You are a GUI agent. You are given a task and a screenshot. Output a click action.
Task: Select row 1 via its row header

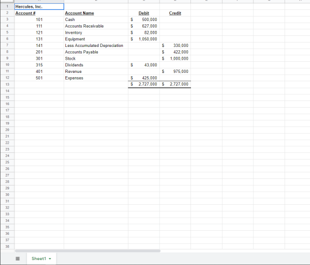[7, 7]
